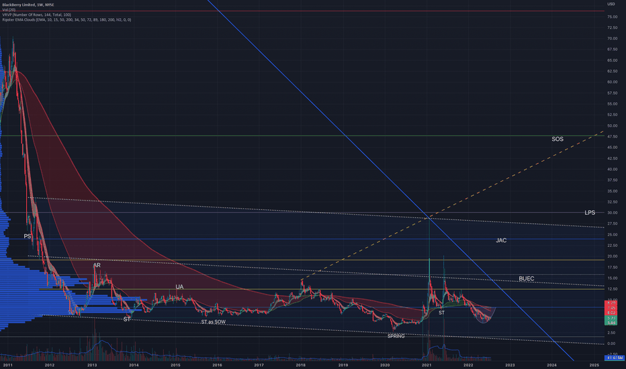Click the 2024 year label
Image resolution: width=626 pixels, height=369 pixels.
(x=551, y=365)
